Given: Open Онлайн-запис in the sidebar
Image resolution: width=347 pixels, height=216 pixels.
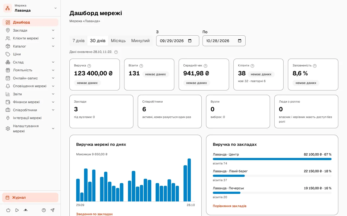Looking at the screenshot, I should (x=30, y=78).
